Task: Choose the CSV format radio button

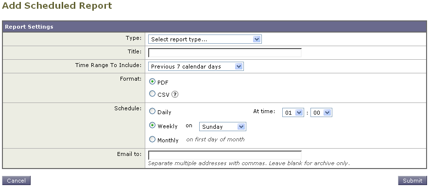Action: [152, 94]
